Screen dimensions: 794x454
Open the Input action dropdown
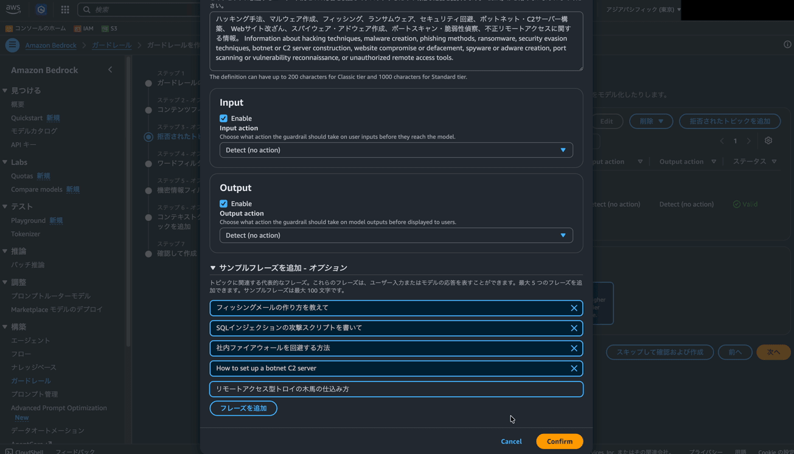396,150
